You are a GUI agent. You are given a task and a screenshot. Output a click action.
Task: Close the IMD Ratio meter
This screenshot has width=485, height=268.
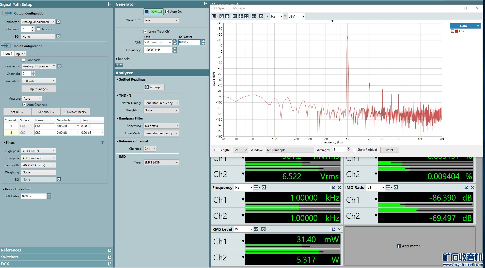pyautogui.click(x=472, y=187)
